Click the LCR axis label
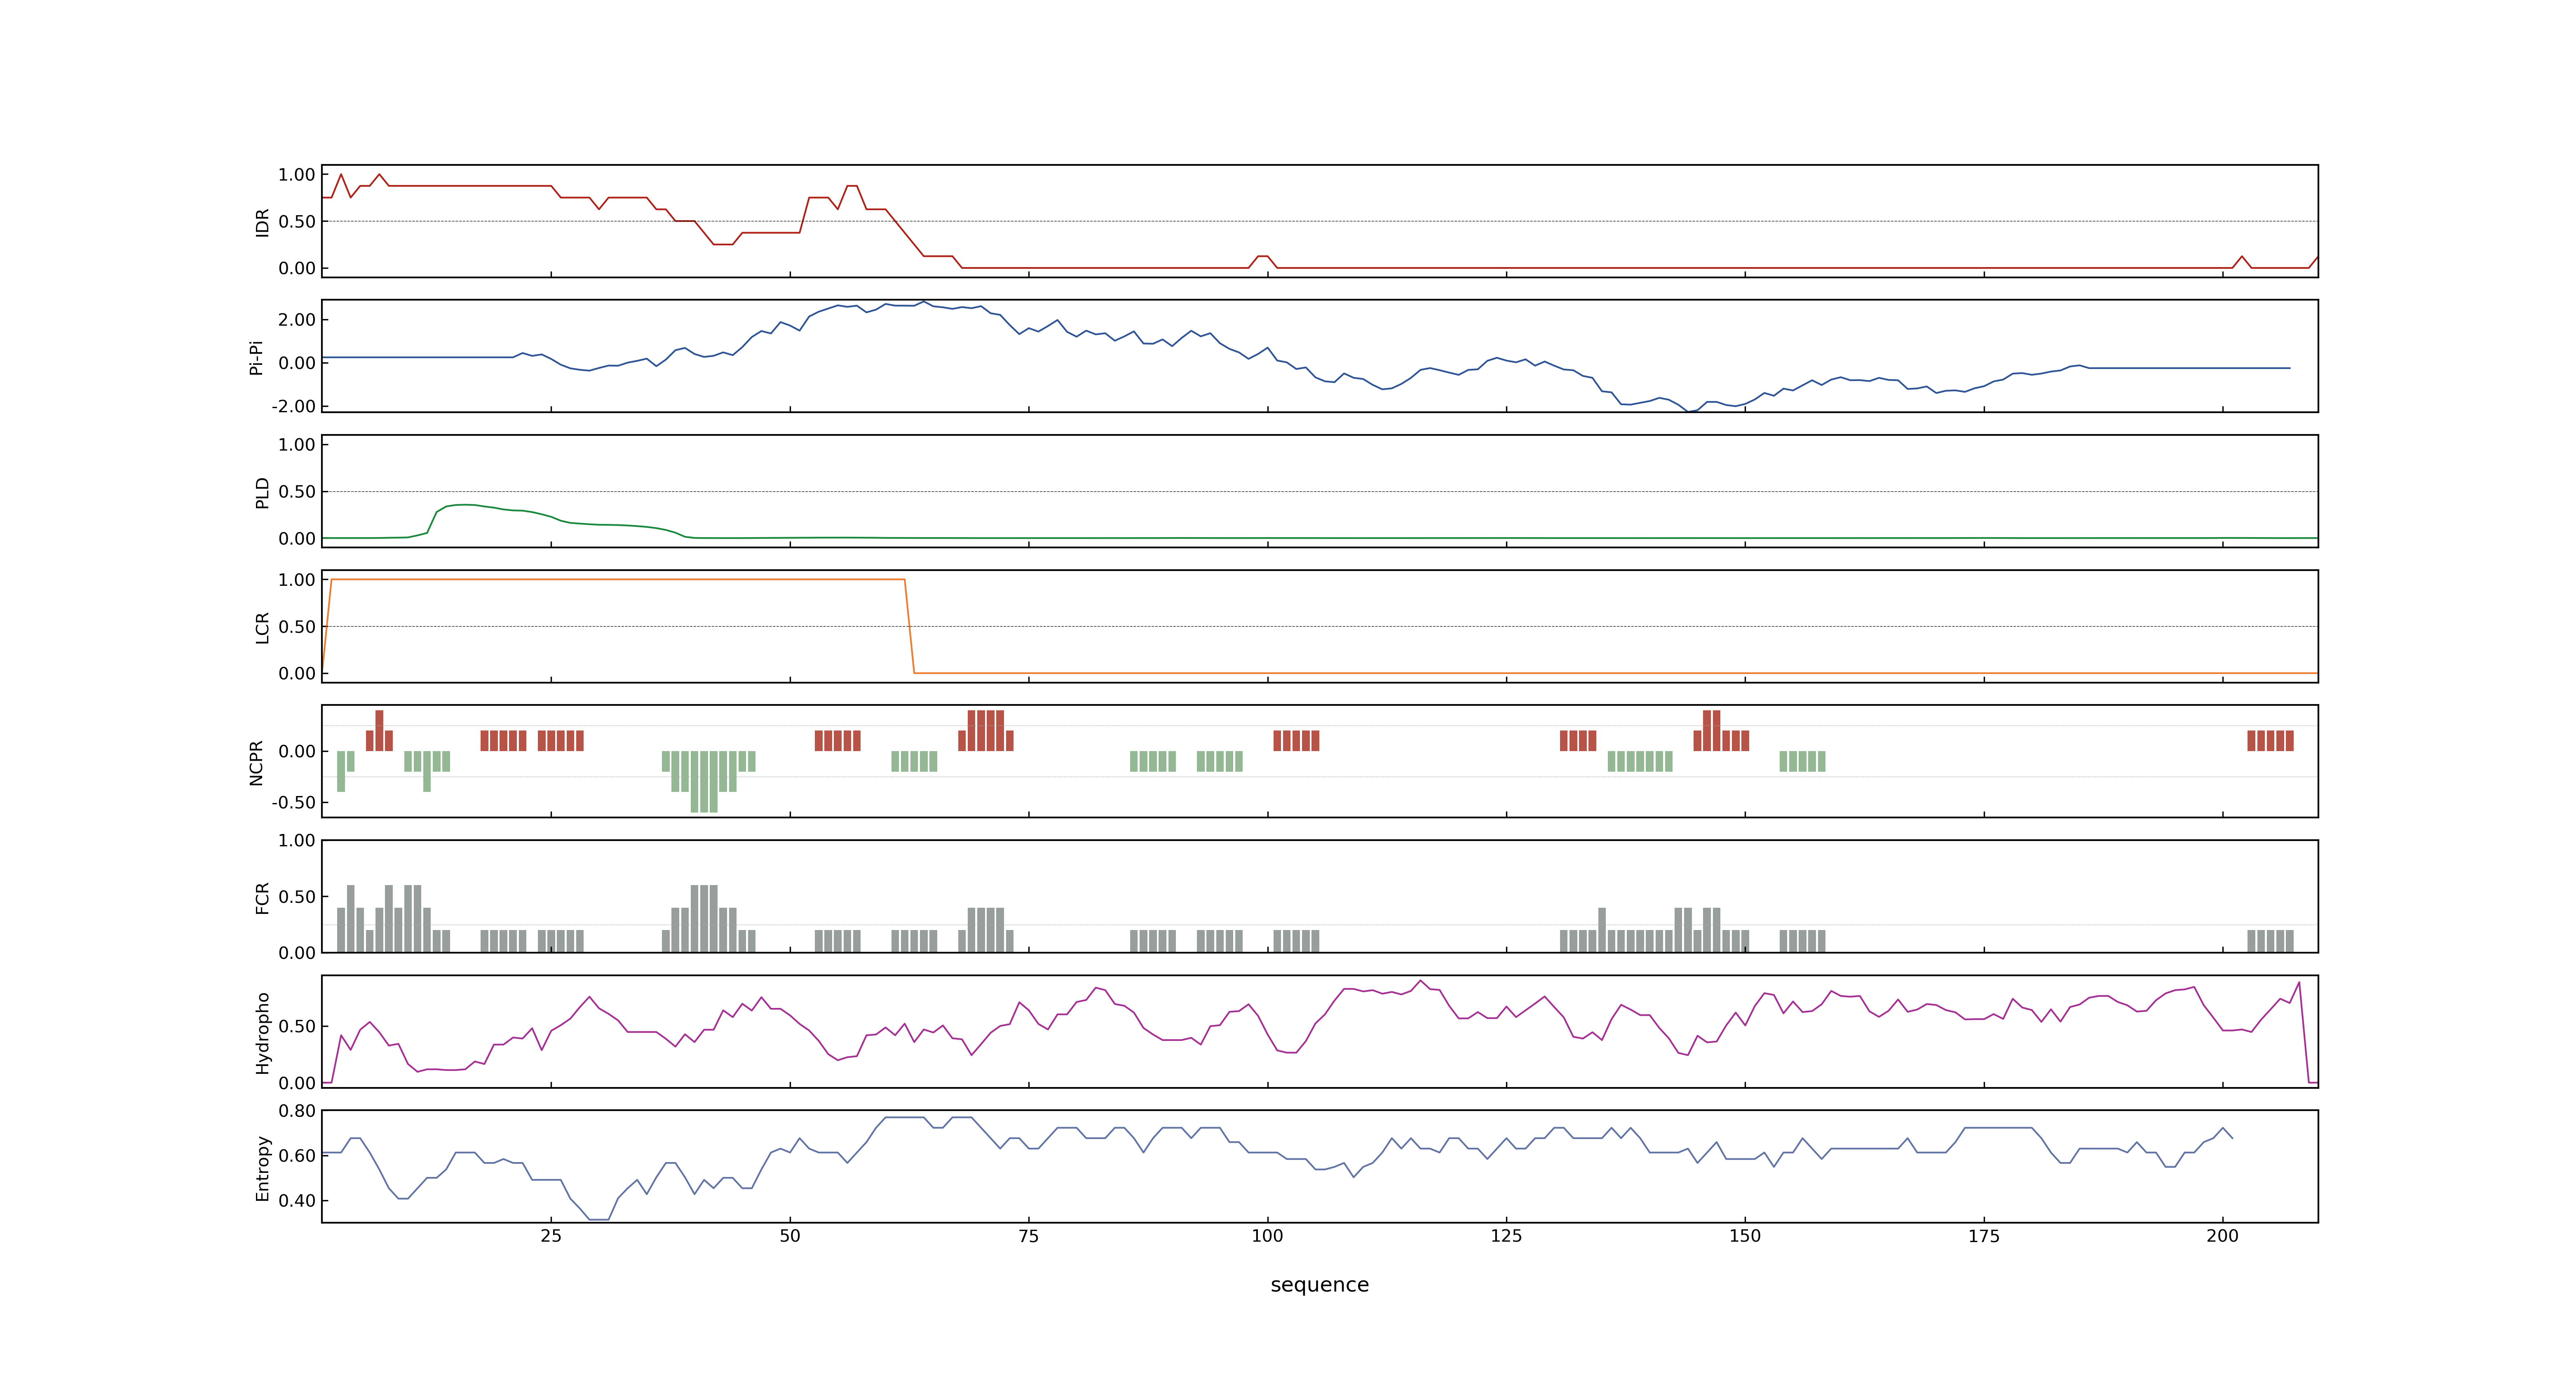This screenshot has width=2576, height=1374. [x=262, y=627]
